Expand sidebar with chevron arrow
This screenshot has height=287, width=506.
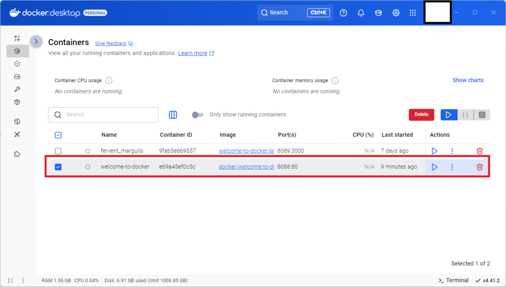click(36, 41)
